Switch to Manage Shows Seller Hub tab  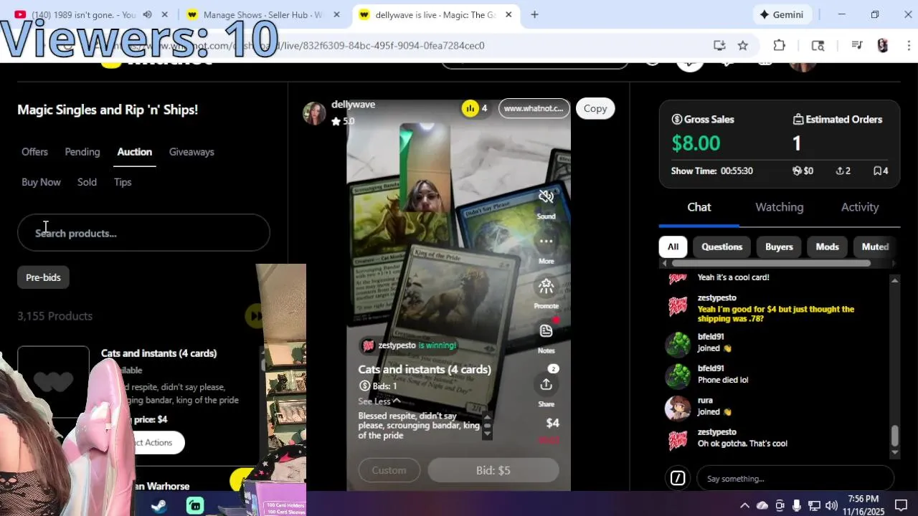coord(263,14)
